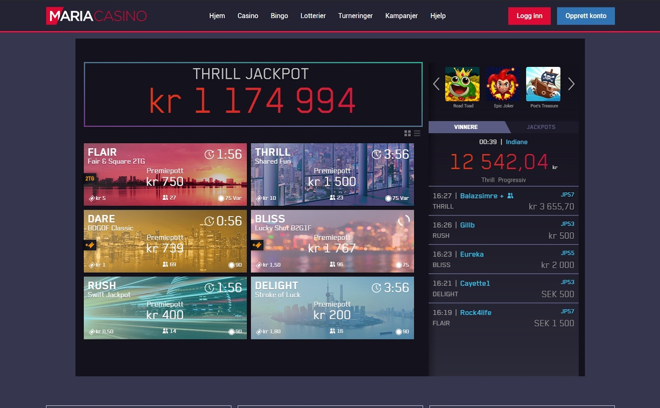The image size is (660, 408).
Task: Click the 2TG badge on FLAIR
Action: coord(90,179)
